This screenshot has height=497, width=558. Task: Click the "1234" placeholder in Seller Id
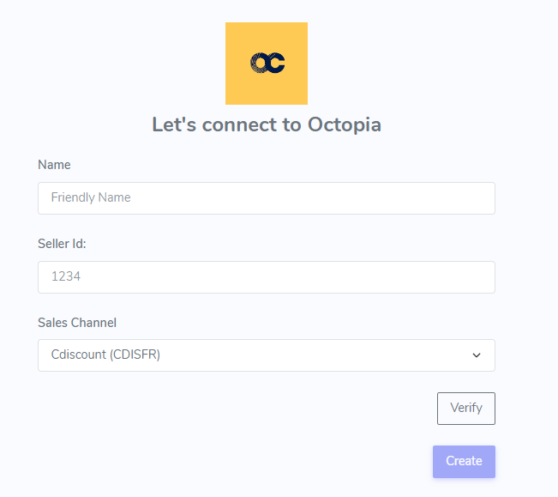point(65,276)
